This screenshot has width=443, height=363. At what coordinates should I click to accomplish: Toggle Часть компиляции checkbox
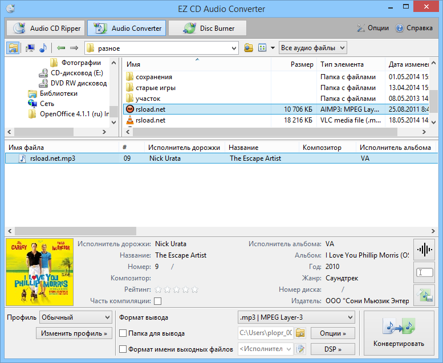(x=158, y=301)
